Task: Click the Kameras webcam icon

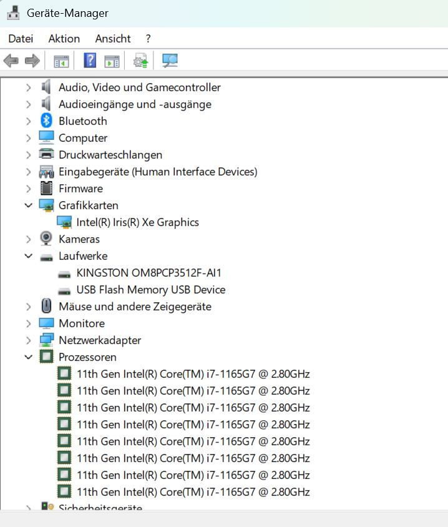Action: pyautogui.click(x=46, y=239)
